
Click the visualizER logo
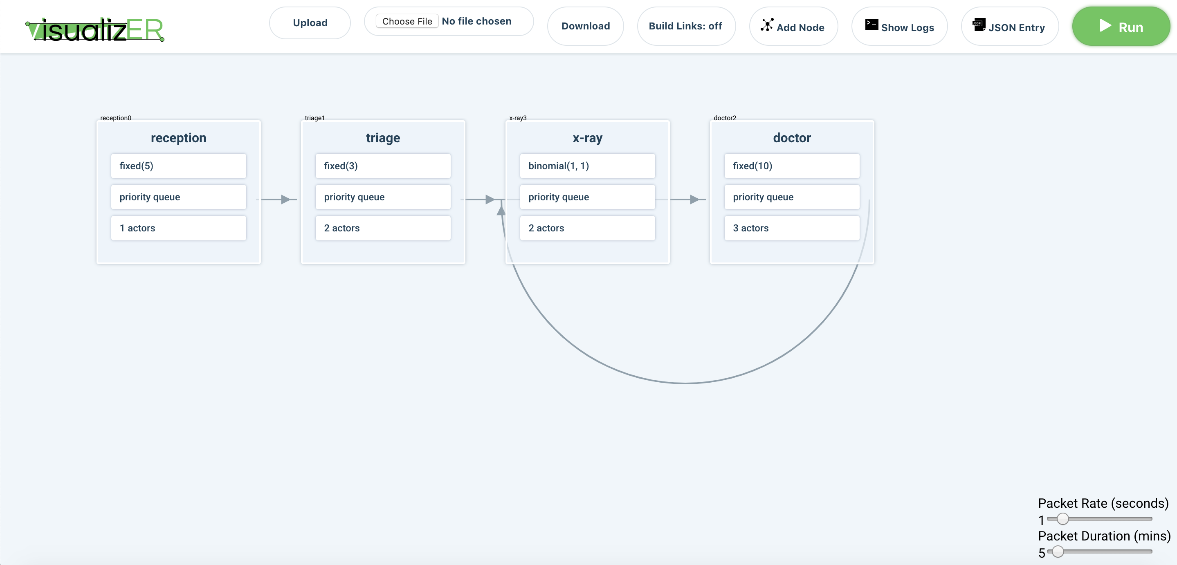(95, 29)
